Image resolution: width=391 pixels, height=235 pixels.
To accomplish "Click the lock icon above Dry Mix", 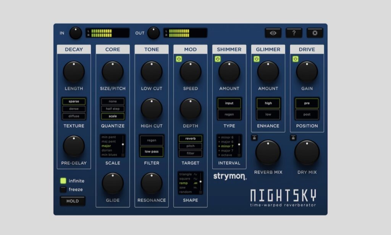I will coord(293,138).
